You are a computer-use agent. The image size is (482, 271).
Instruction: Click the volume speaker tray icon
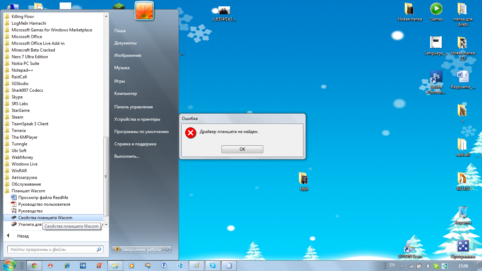click(428, 266)
